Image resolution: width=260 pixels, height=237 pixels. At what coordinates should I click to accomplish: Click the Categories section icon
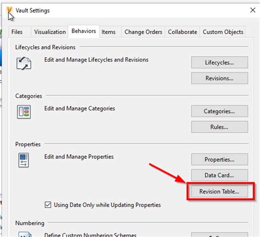click(x=24, y=112)
